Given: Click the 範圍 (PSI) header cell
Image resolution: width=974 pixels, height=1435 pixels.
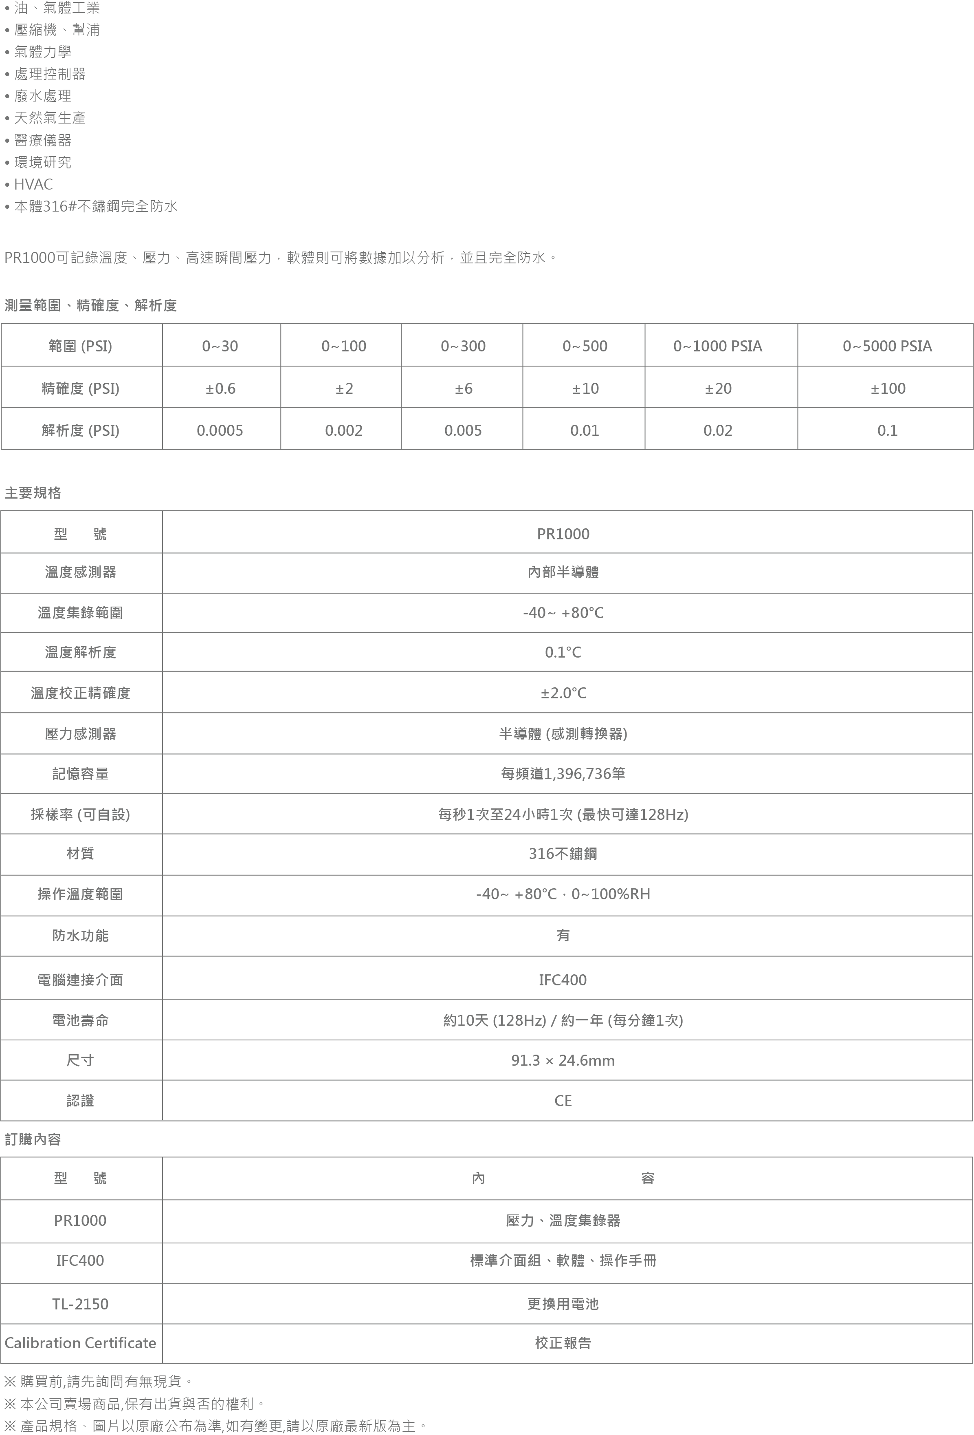Looking at the screenshot, I should (81, 346).
